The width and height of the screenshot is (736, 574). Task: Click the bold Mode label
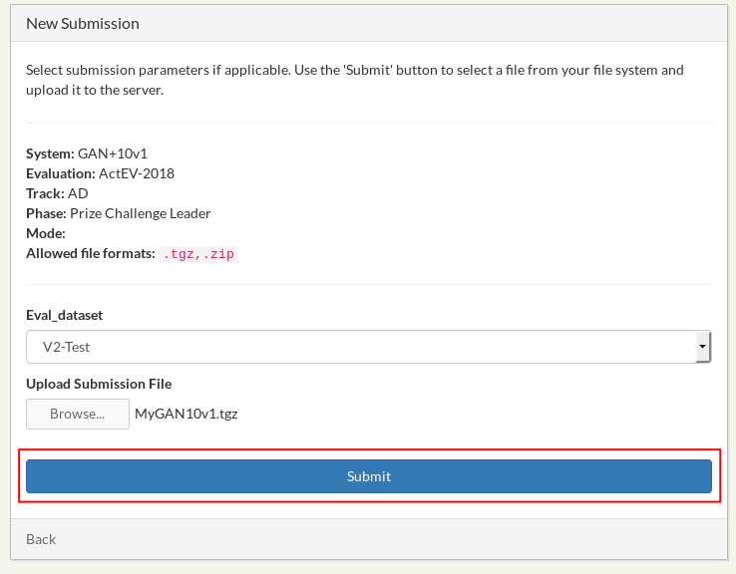coord(46,233)
